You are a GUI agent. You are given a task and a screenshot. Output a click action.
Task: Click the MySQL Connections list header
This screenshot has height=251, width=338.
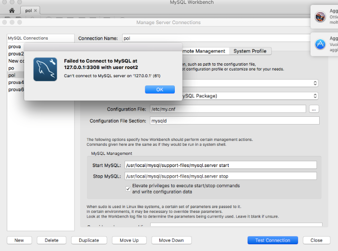[x=41, y=38]
